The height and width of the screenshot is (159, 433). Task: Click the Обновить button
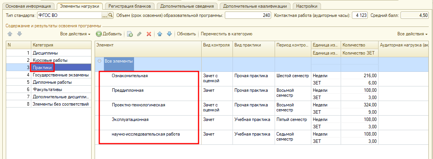click(186, 34)
